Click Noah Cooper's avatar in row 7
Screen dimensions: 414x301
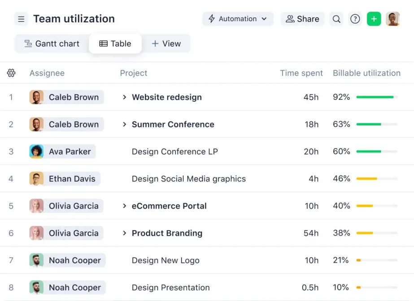(x=36, y=260)
